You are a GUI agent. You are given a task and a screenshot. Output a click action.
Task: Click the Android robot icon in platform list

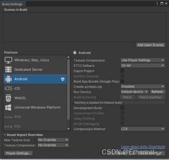coord(8,79)
